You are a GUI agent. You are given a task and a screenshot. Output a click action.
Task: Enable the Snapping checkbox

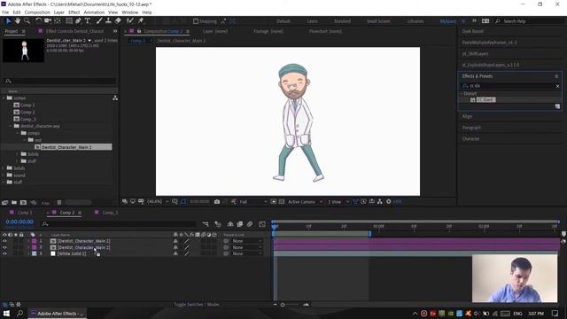click(196, 21)
